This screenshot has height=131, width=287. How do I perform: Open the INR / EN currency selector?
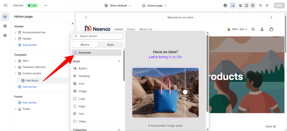pyautogui.click(x=237, y=29)
